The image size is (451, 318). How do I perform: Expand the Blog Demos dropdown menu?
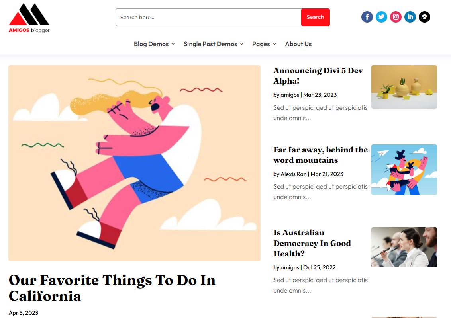pos(154,44)
